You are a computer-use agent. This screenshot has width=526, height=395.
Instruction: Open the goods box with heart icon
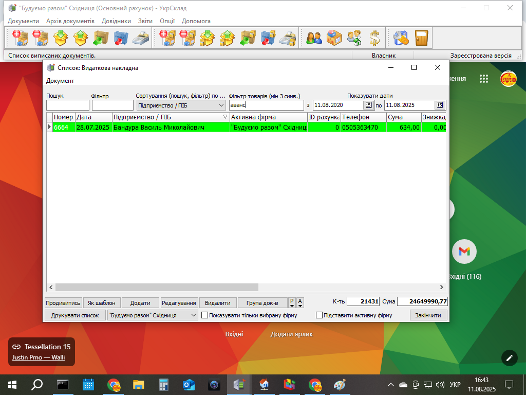(x=334, y=38)
